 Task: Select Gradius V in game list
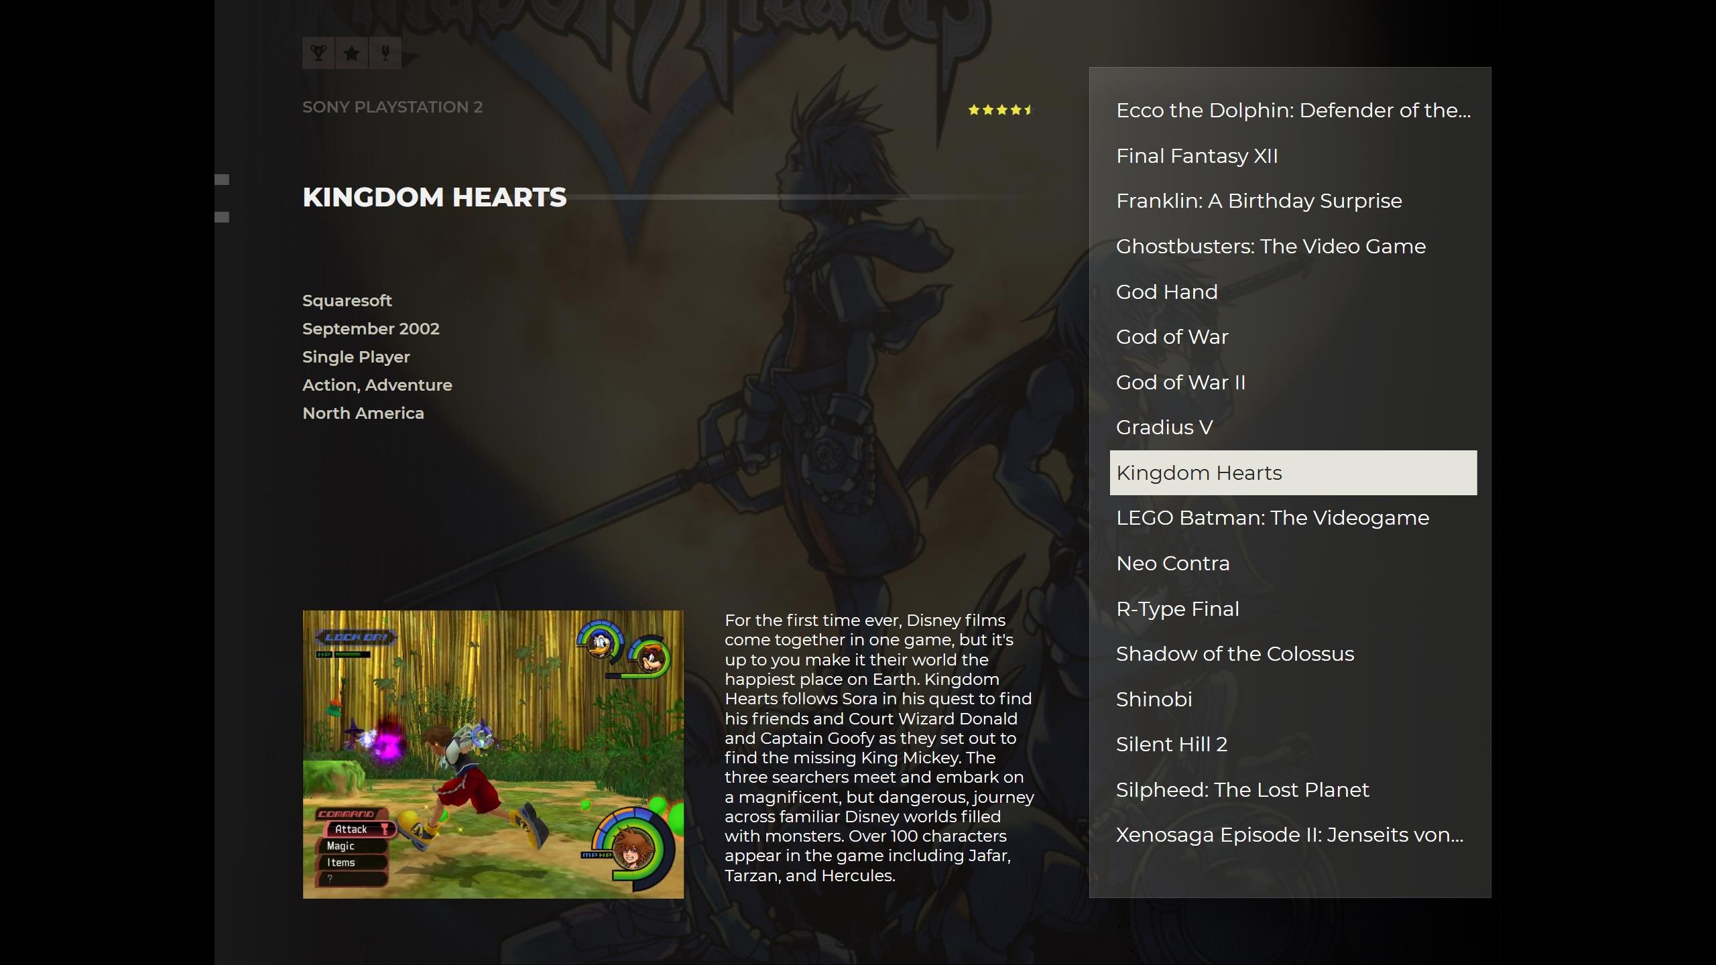coord(1293,428)
